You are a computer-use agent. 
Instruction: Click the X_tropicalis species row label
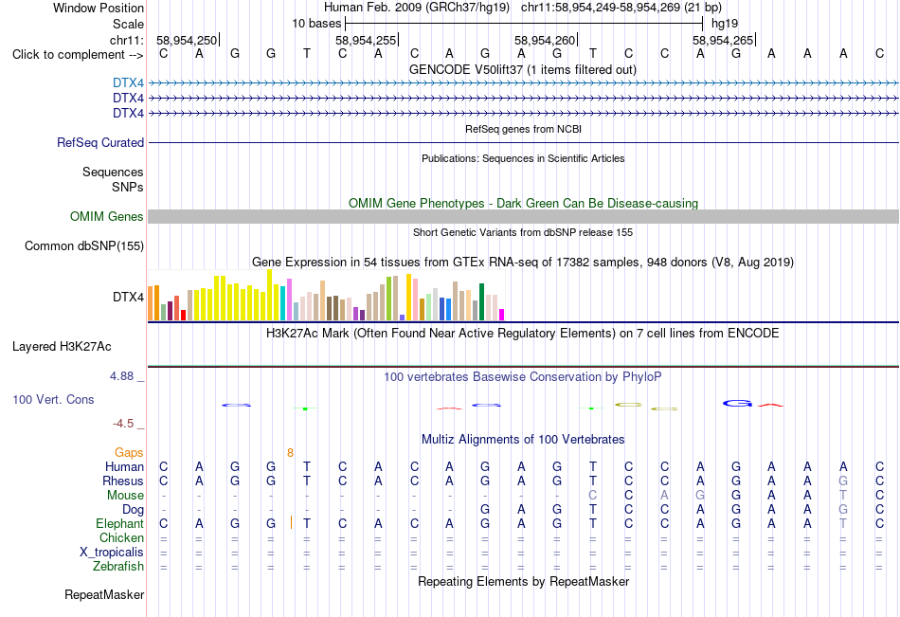(112, 553)
